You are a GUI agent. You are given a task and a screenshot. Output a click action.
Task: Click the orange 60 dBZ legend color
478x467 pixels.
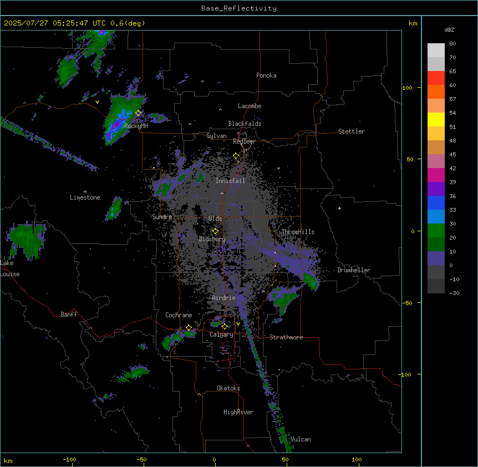click(436, 92)
